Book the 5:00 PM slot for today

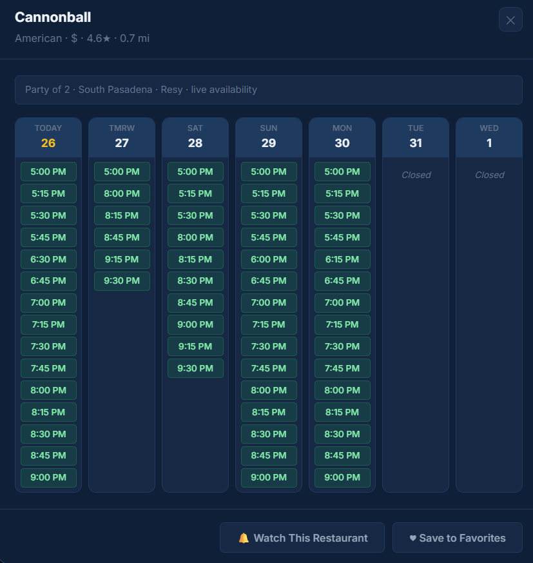(48, 172)
